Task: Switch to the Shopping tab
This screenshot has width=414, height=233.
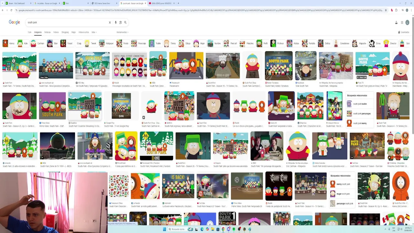Action: coord(65,32)
